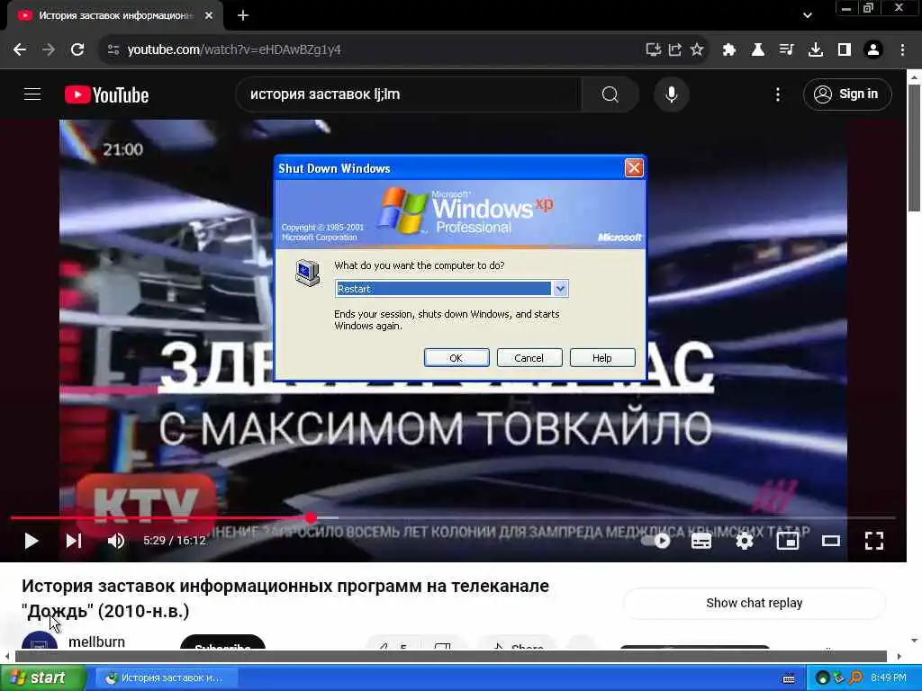Go forward in browser history

coord(49,49)
